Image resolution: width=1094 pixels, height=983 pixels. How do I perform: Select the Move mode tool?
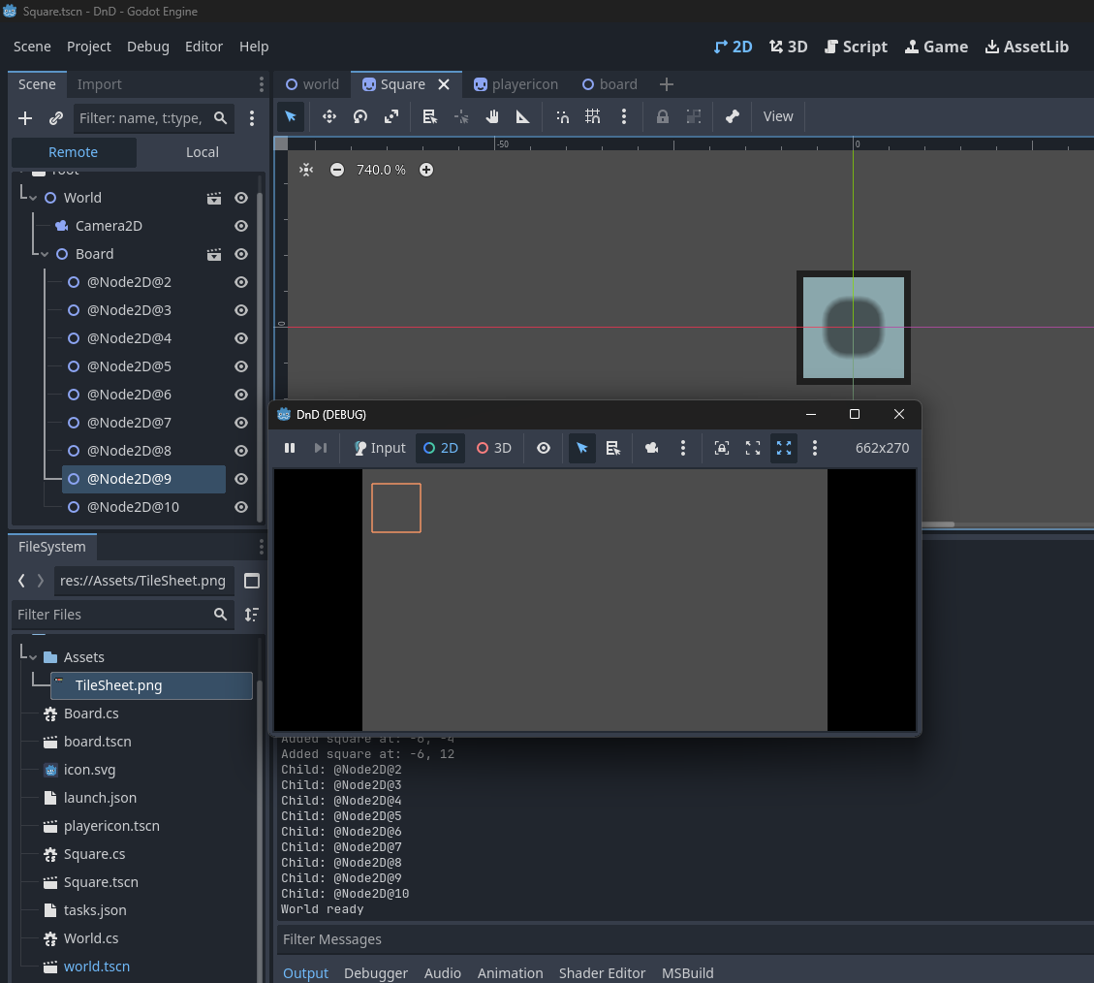point(329,116)
